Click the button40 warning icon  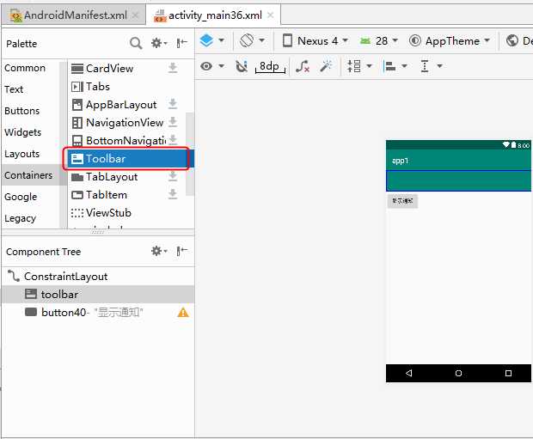point(183,312)
